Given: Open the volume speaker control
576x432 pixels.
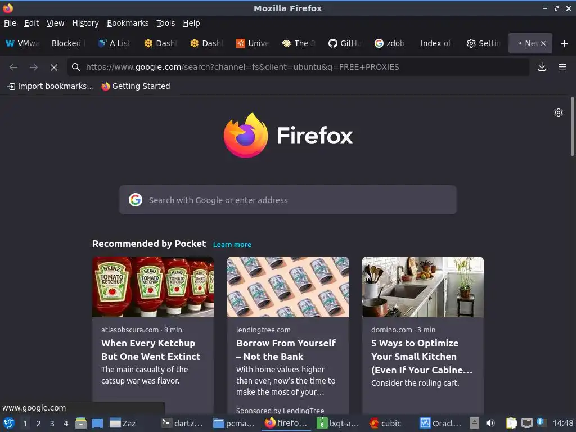Looking at the screenshot, I should [490, 423].
